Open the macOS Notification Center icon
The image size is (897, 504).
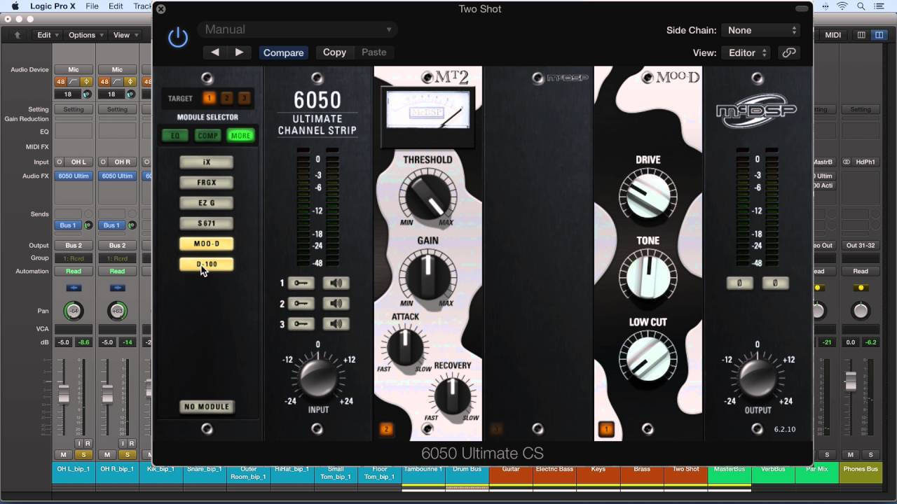coord(880,6)
